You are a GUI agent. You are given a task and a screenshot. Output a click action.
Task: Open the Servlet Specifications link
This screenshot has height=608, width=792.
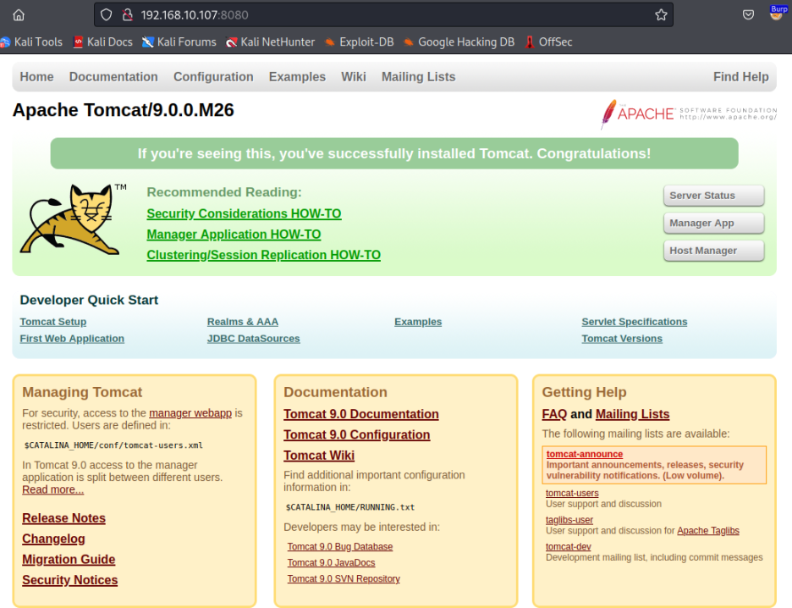pos(635,322)
